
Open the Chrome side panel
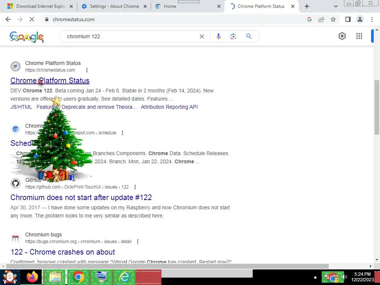[348, 19]
